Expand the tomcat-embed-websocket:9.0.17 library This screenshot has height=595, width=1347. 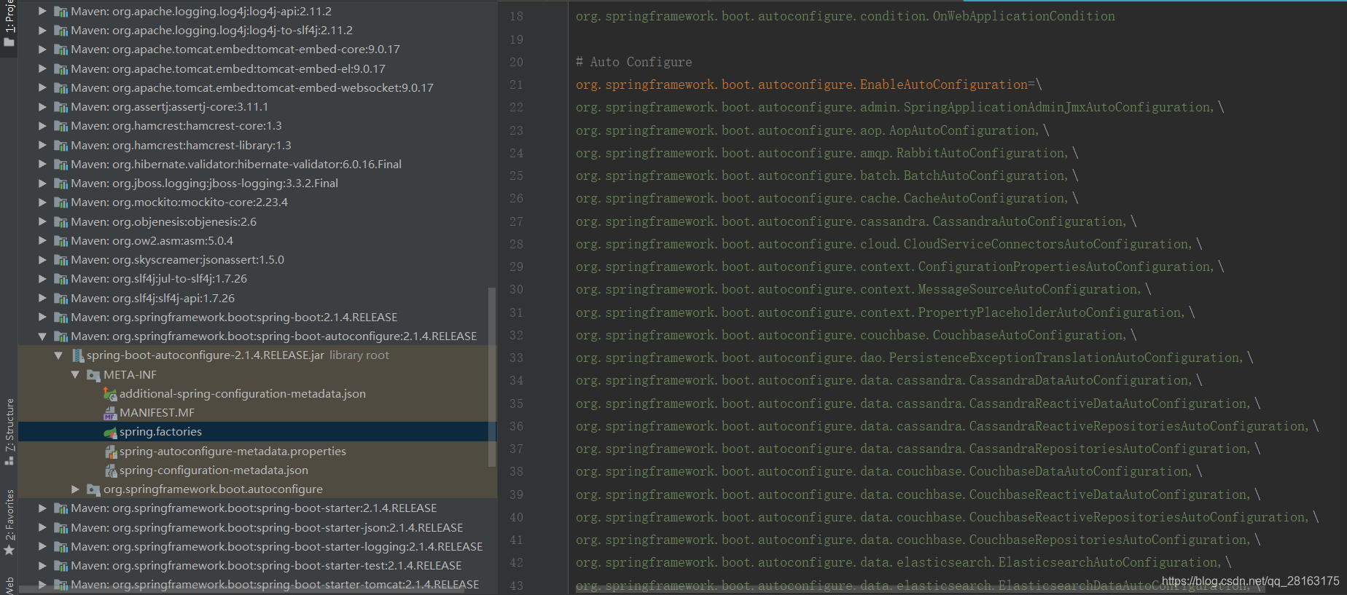click(42, 87)
